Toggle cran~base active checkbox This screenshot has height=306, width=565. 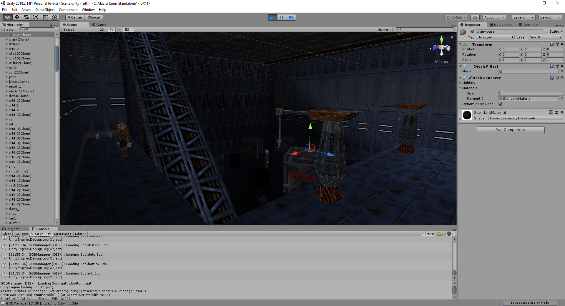click(472, 31)
